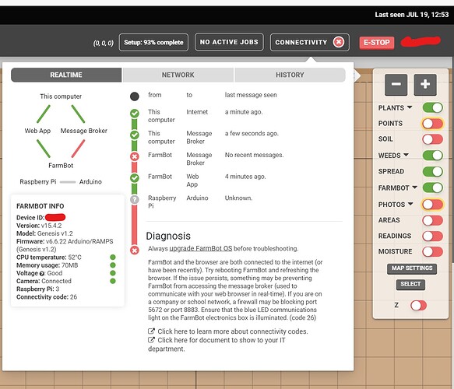
Task: Click the Select button in map panel
Action: [x=410, y=284]
